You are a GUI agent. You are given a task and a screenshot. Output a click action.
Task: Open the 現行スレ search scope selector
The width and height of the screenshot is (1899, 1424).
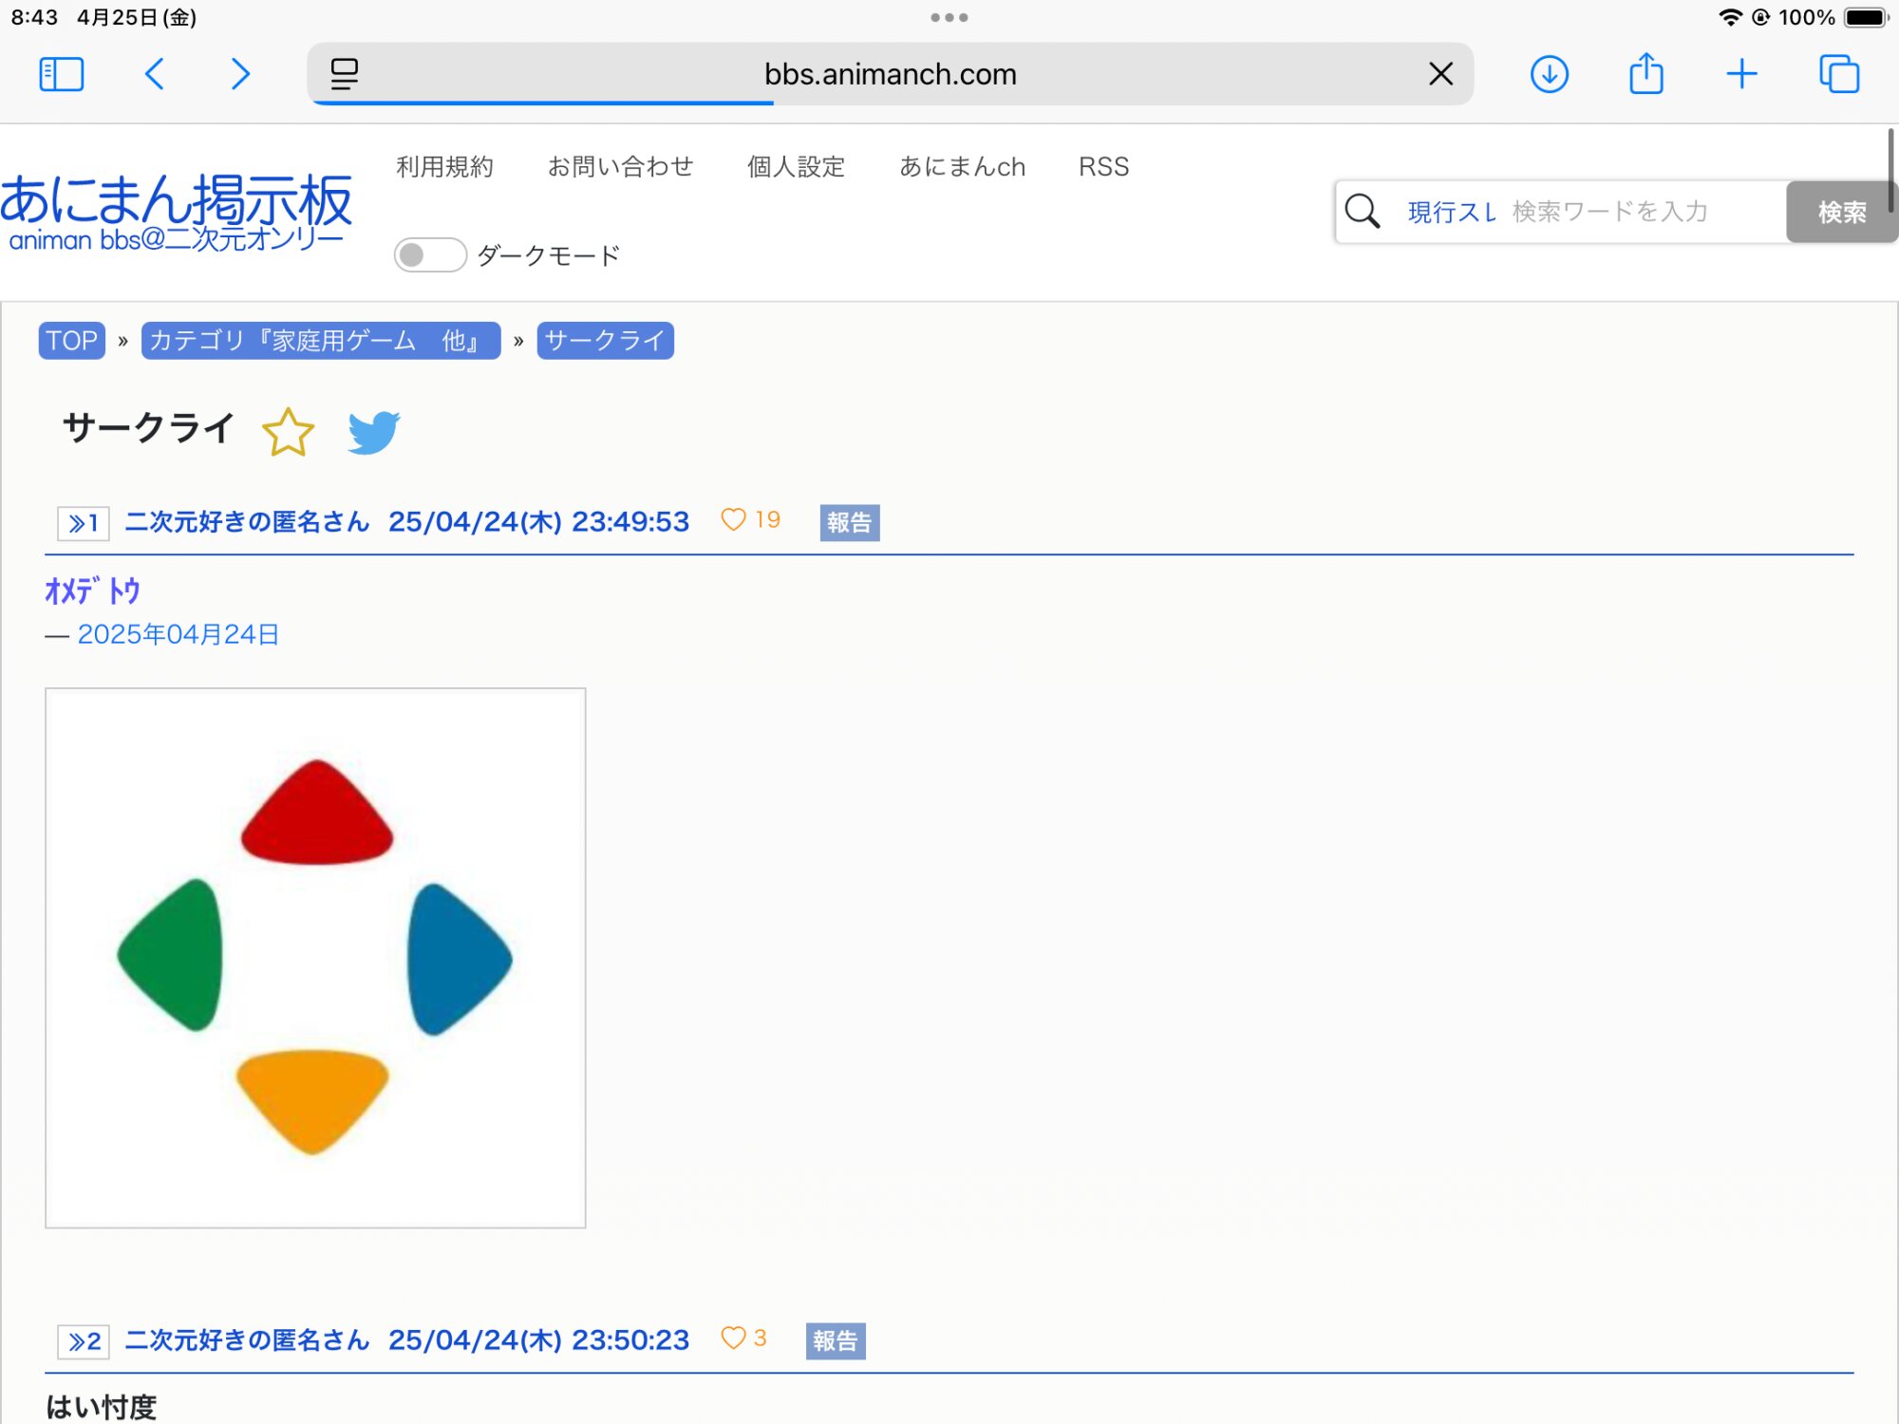tap(1451, 212)
